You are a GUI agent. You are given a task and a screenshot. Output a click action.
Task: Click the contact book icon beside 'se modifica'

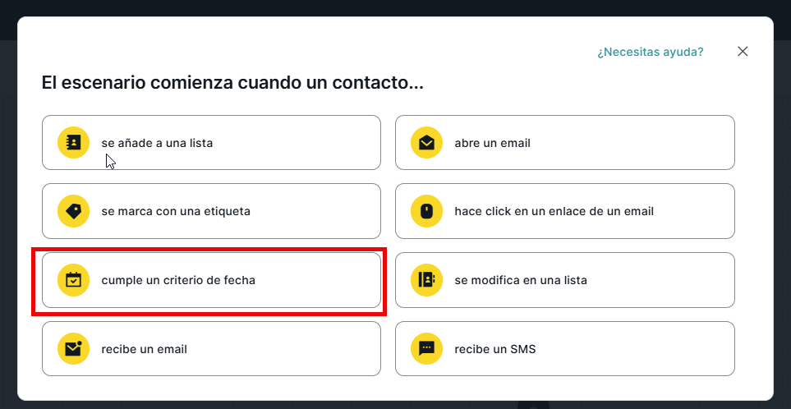(426, 280)
